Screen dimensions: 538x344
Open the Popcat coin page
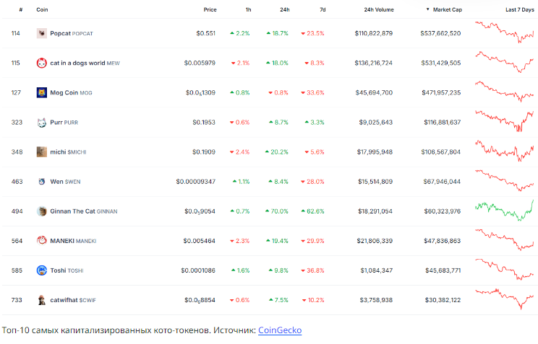[72, 33]
